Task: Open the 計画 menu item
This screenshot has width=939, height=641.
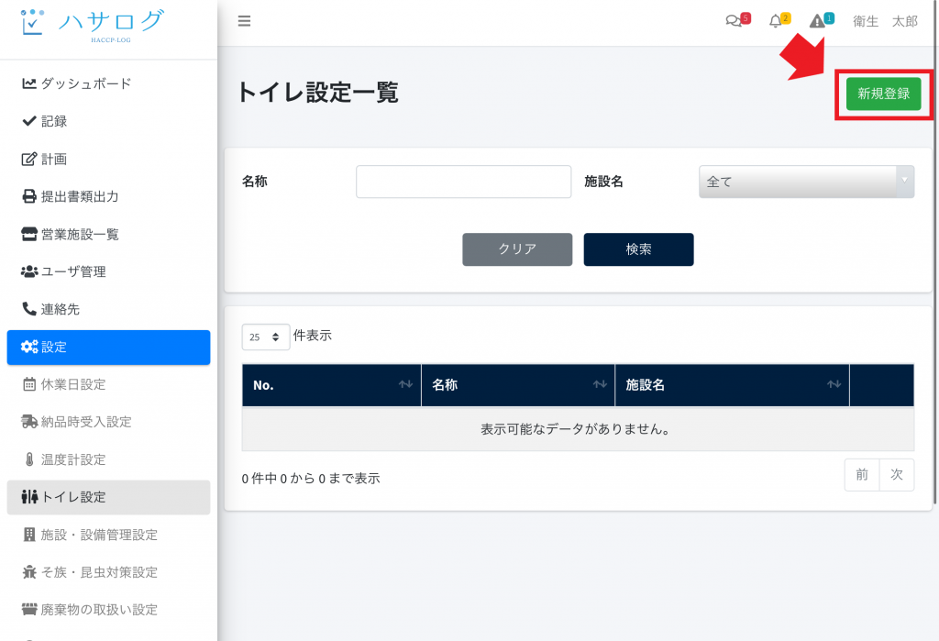Action: click(x=108, y=159)
